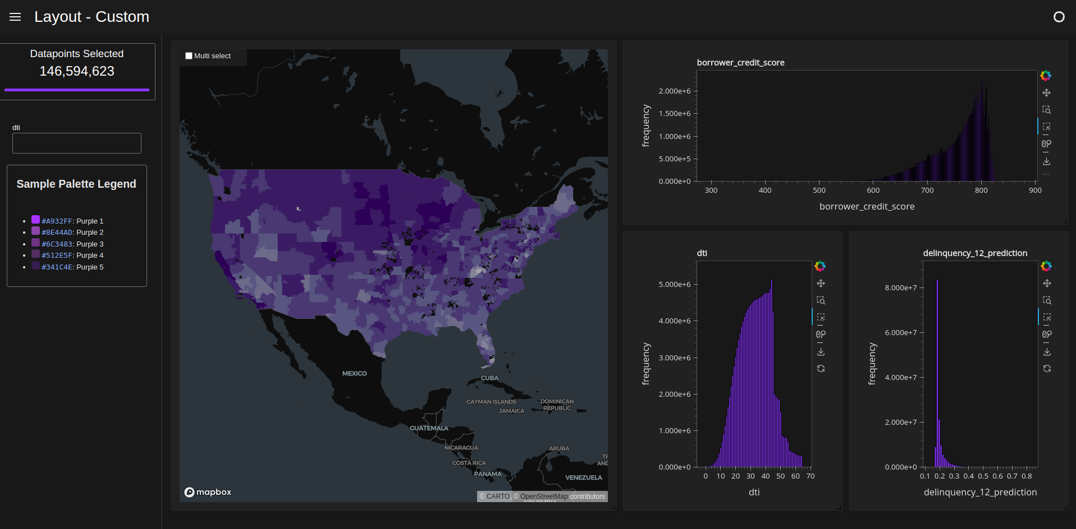The image size is (1076, 529).
Task: Save the borrower_credit_score chart as image
Action: coord(1046,161)
